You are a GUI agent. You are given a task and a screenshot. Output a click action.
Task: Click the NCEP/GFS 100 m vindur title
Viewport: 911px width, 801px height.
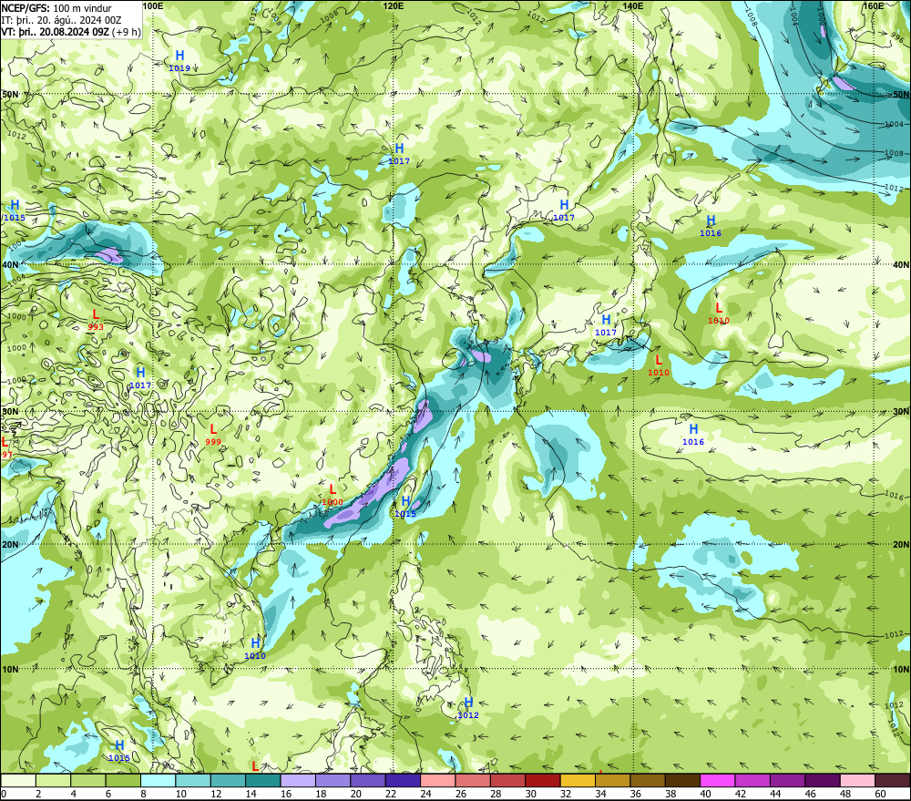[x=56, y=8]
